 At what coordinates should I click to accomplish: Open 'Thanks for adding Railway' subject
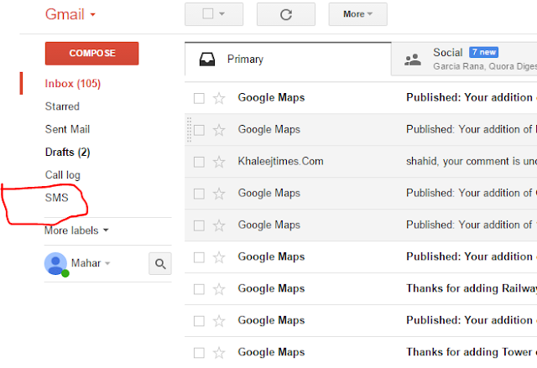[472, 288]
